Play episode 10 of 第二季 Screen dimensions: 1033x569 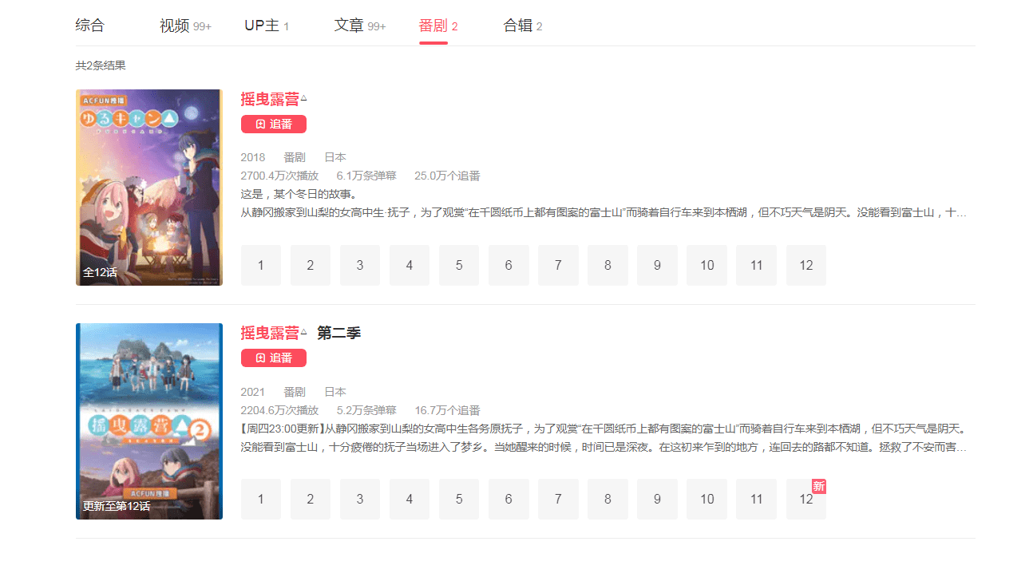707,499
